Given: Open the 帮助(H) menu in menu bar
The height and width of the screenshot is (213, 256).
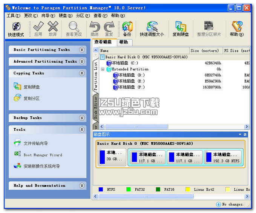Looking at the screenshot, I should pyautogui.click(x=118, y=16).
